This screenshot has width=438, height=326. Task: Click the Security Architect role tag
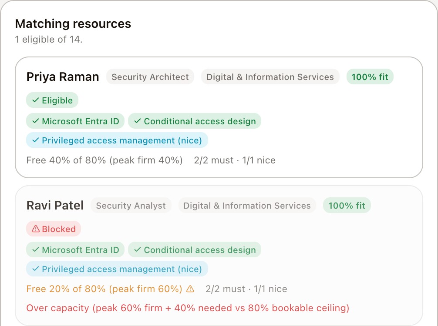click(x=150, y=77)
